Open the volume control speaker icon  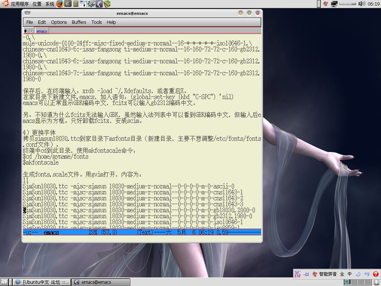pyautogui.click(x=362, y=4)
